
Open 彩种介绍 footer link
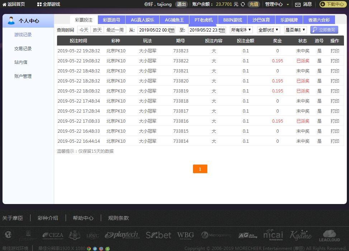tap(48, 218)
